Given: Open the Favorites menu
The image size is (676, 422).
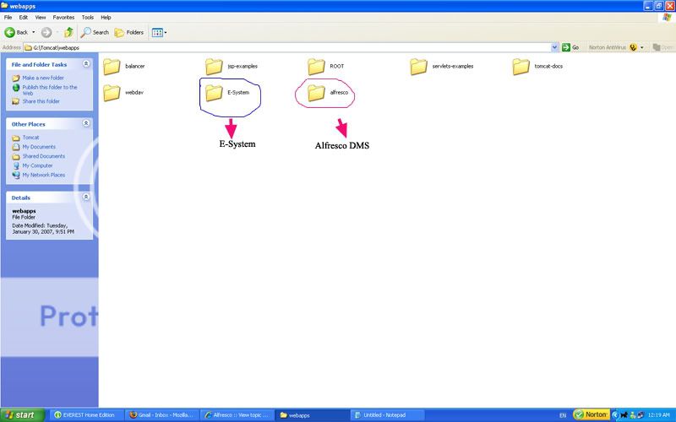Looking at the screenshot, I should 63,17.
